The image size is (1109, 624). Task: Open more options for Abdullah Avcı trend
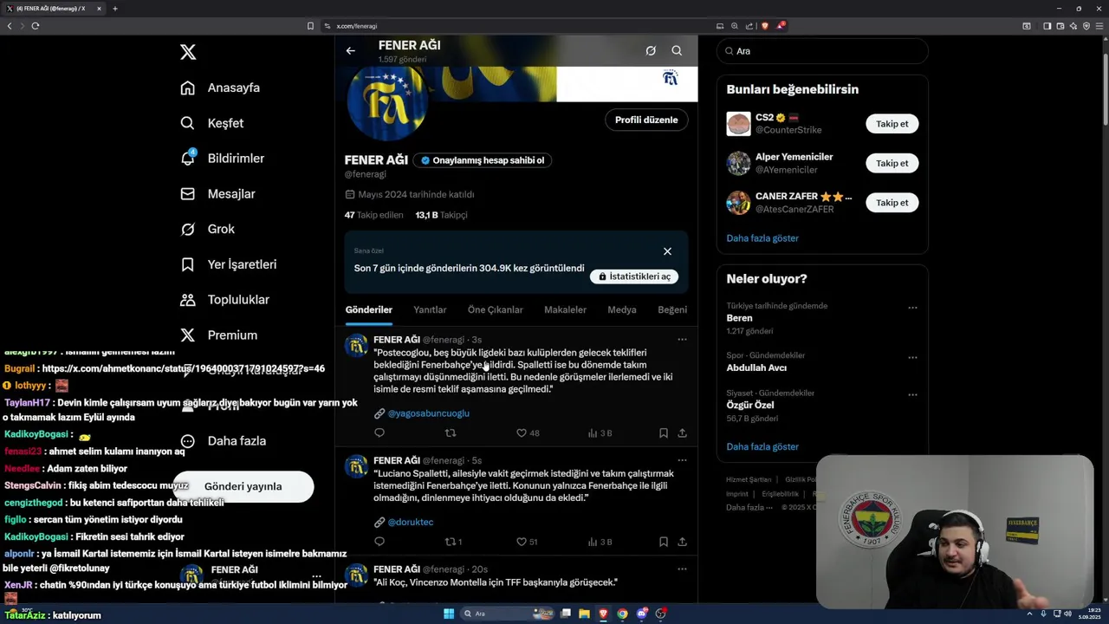(911, 357)
